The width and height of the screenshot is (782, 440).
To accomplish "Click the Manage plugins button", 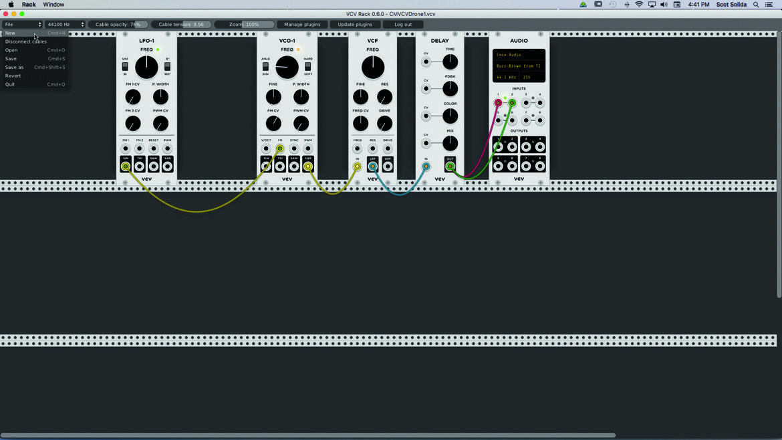I will 302,25.
